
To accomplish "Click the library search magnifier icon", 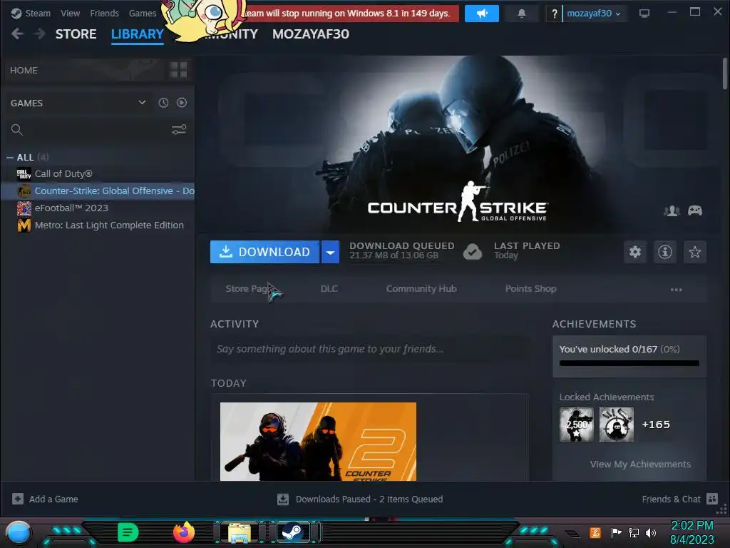I will [17, 130].
